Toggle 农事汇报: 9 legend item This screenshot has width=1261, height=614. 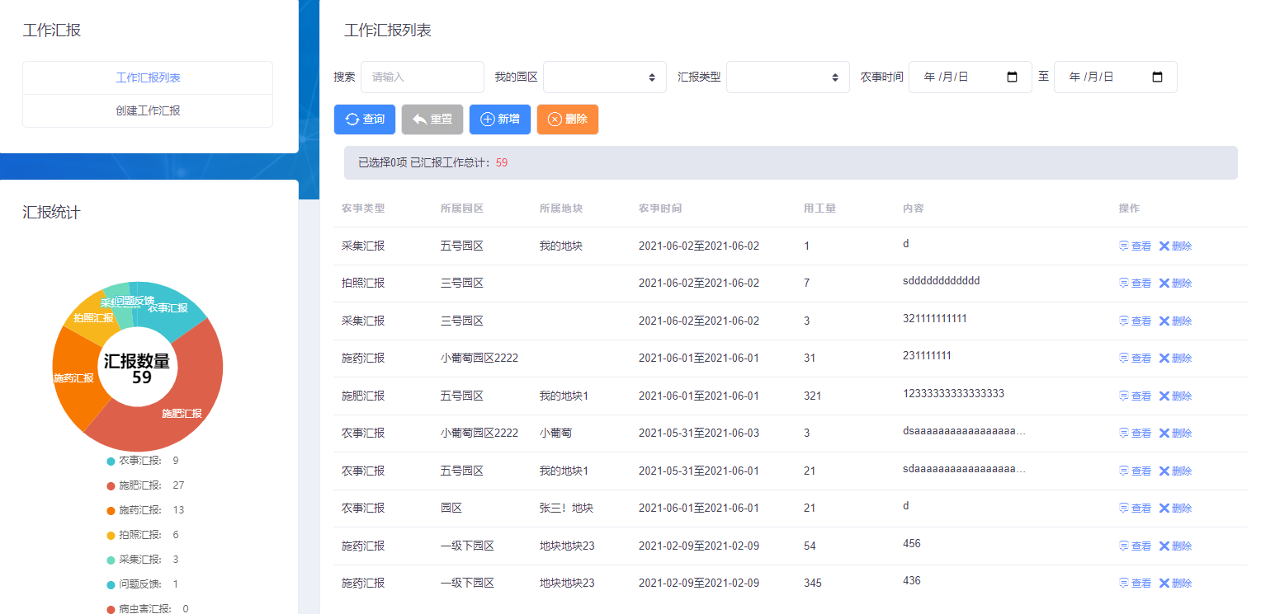(x=143, y=461)
